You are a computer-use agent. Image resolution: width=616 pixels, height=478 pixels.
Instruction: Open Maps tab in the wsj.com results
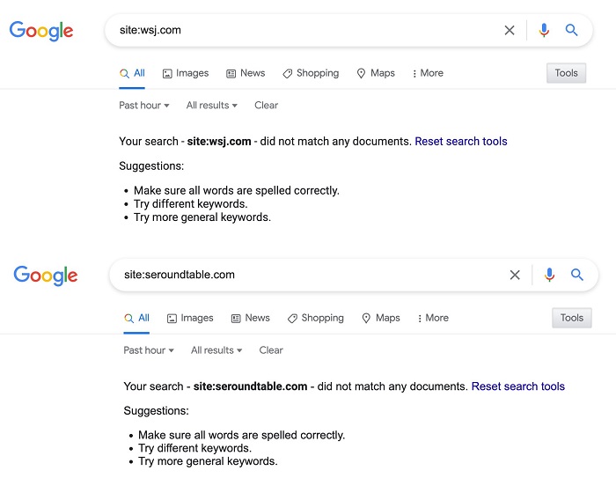(x=376, y=73)
